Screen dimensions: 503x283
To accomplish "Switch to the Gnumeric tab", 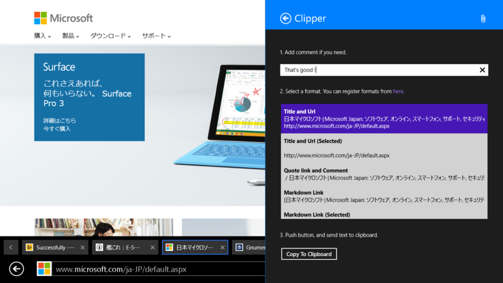I will point(249,247).
